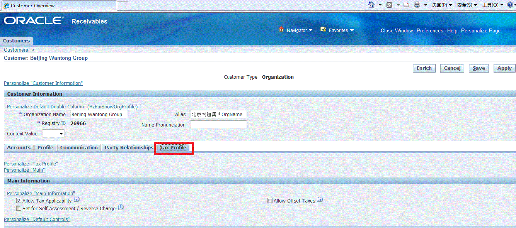The height and width of the screenshot is (228, 516).
Task: Click the Navigator home icon
Action: pyautogui.click(x=281, y=29)
